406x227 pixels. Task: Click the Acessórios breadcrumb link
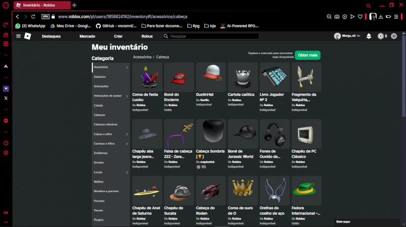pyautogui.click(x=142, y=57)
